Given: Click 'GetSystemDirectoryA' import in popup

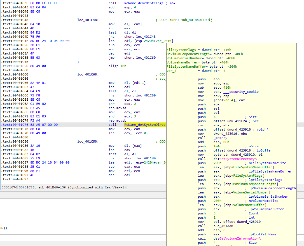Looking at the screenshot, I should tap(238, 159).
